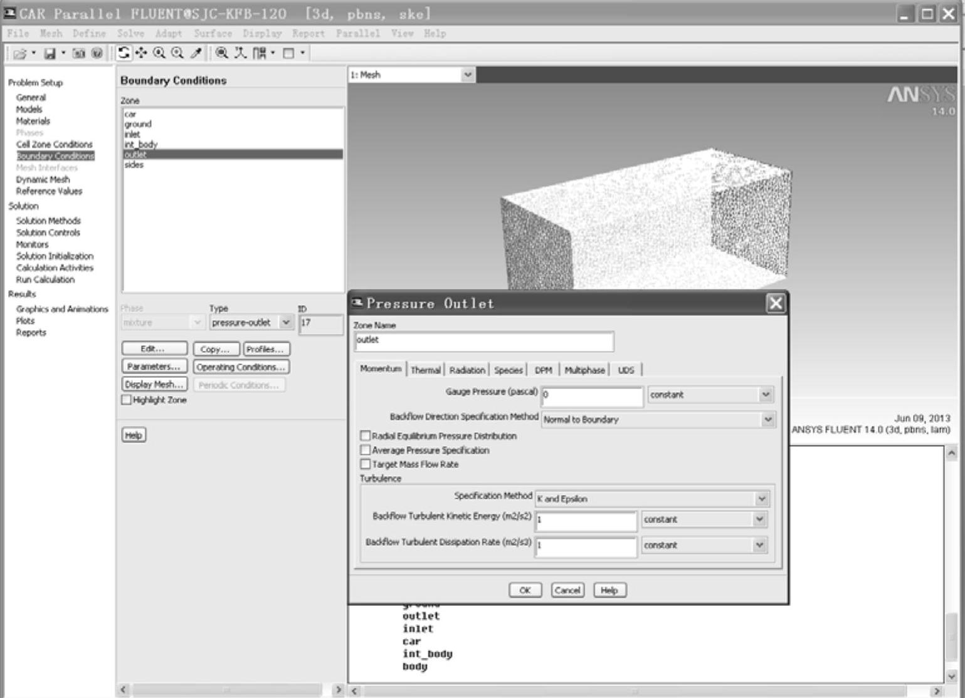Click the Profiles... button
The image size is (965, 698).
tap(266, 349)
